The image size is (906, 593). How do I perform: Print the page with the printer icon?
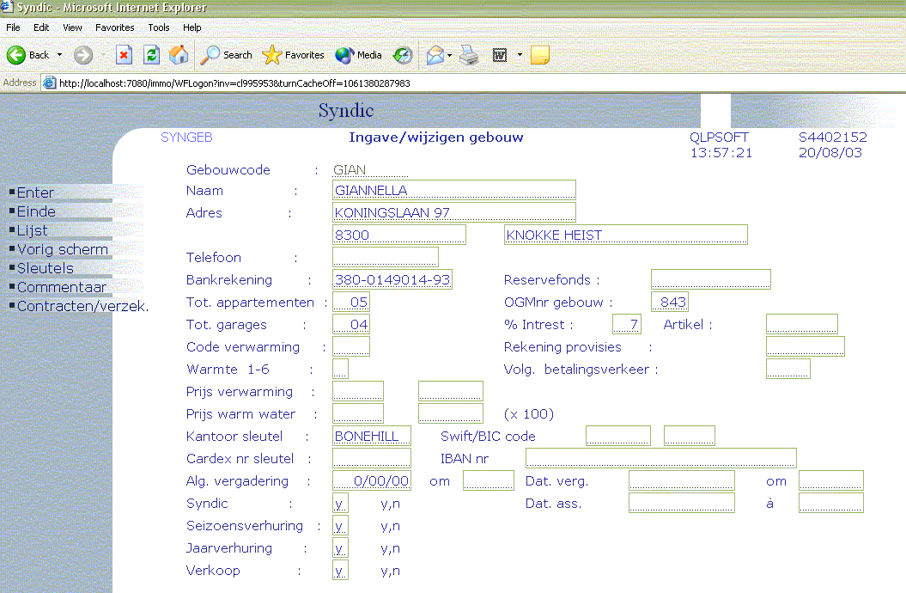click(x=469, y=55)
